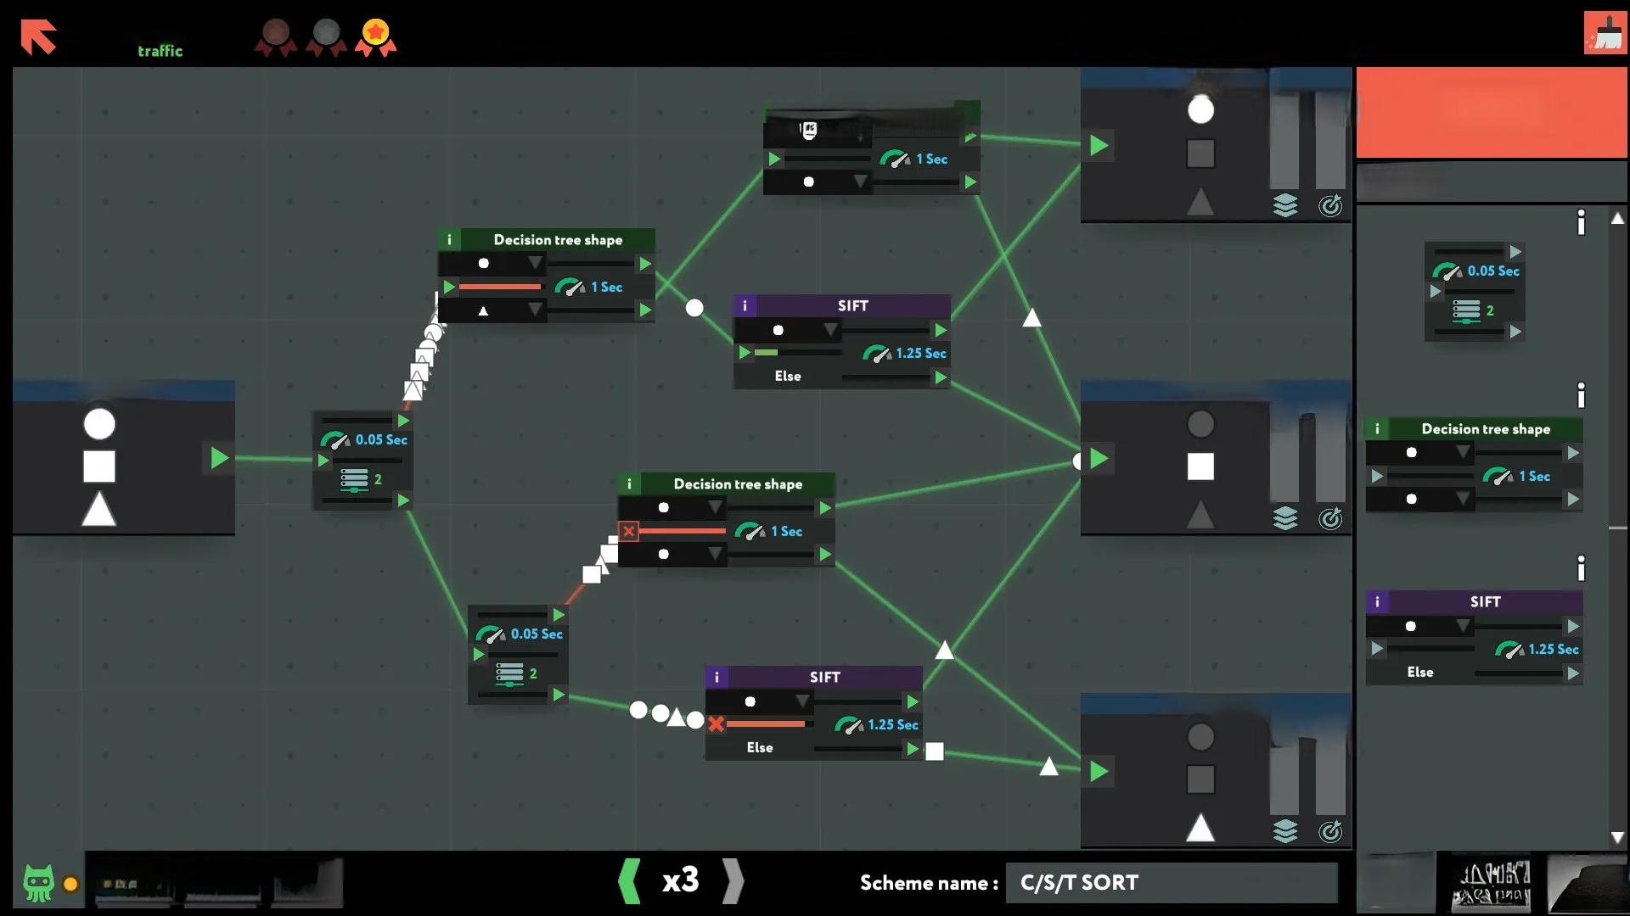The image size is (1630, 916).
Task: Open the circle shape dropdown on the upper SIFT node
Action: tap(830, 330)
